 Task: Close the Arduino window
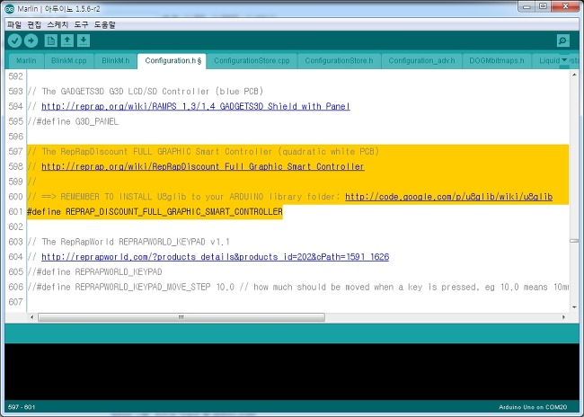click(x=565, y=6)
